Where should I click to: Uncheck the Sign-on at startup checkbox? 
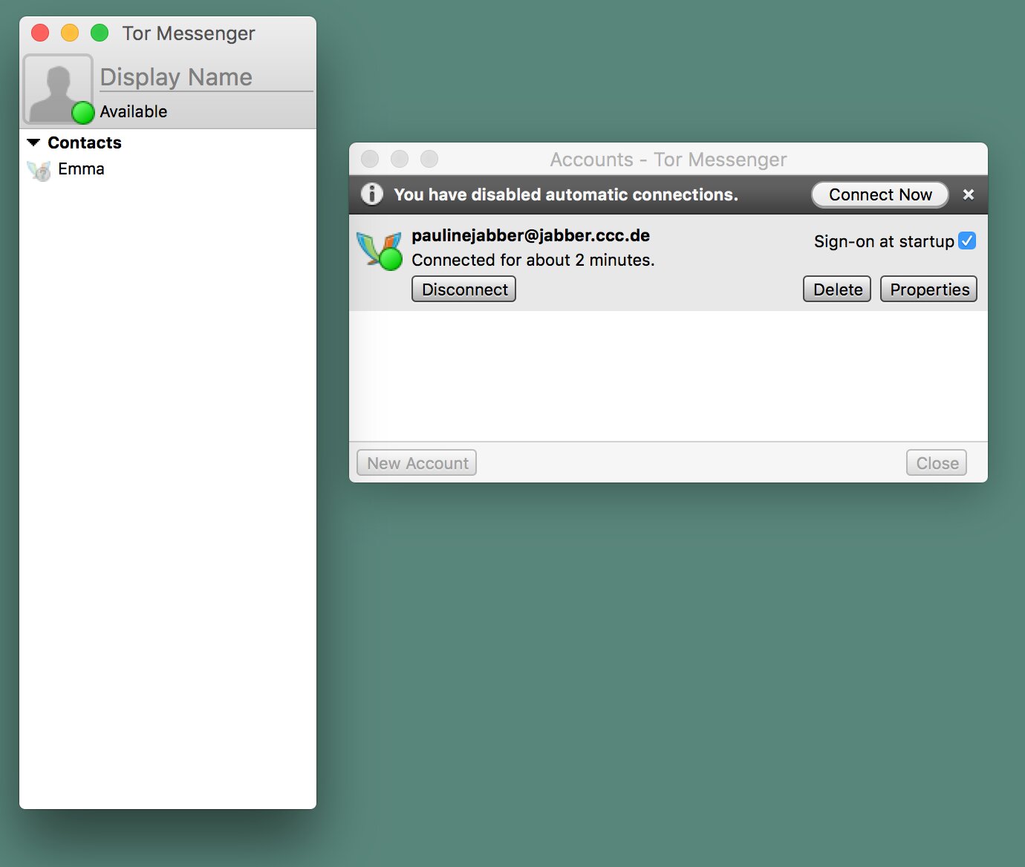[x=966, y=241]
